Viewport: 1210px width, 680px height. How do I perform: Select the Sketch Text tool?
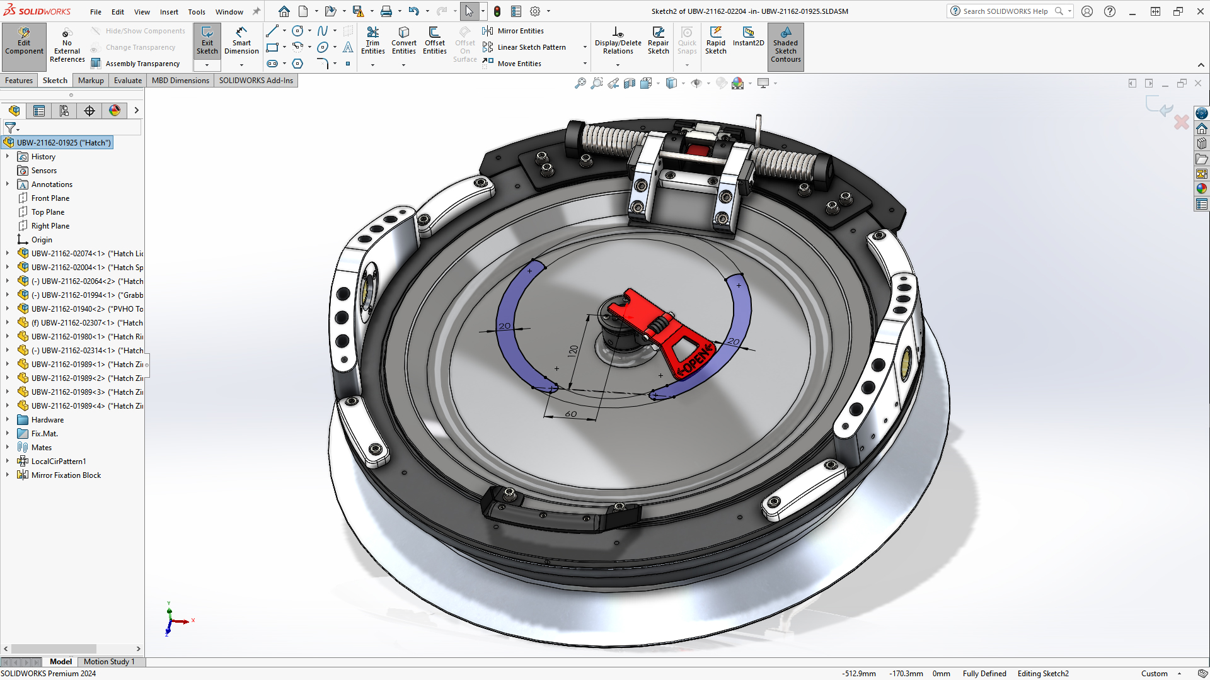tap(348, 47)
